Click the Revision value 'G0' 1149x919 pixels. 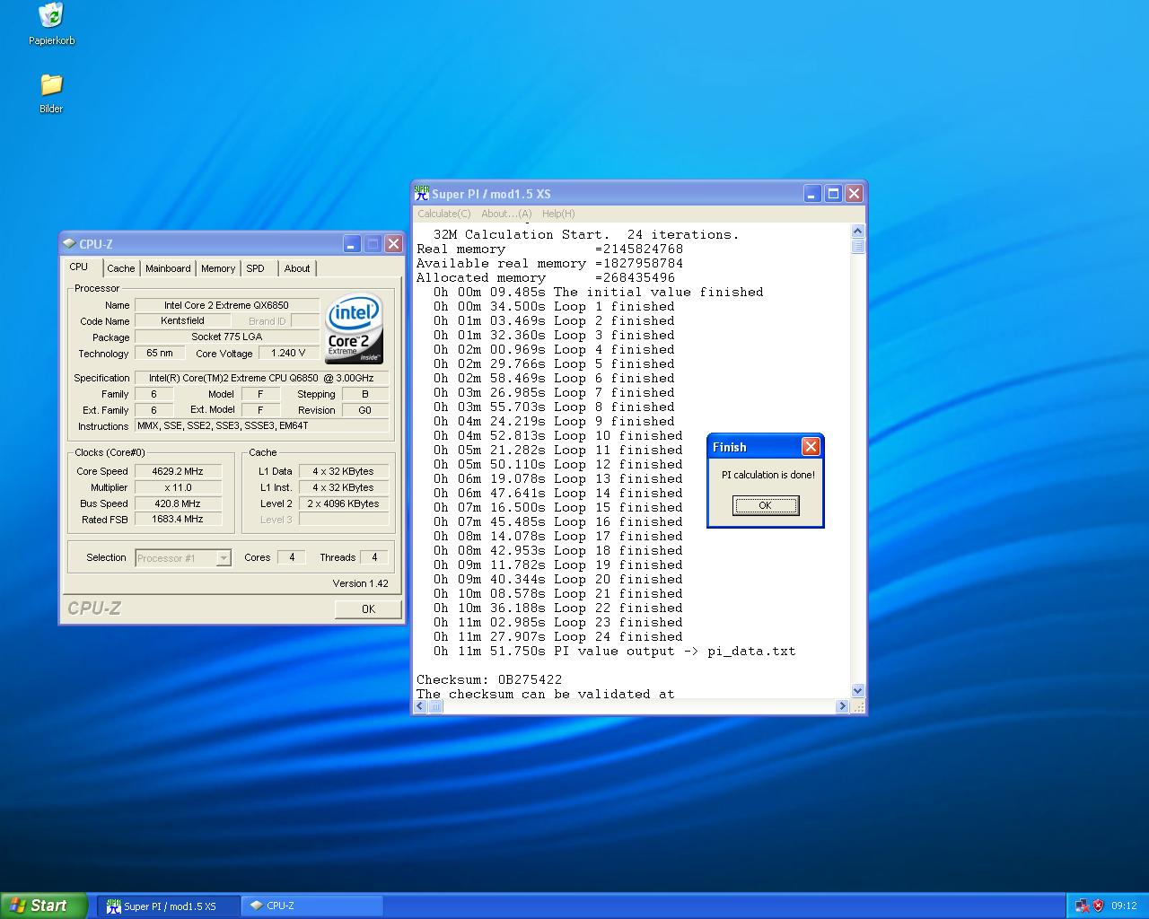click(x=365, y=410)
